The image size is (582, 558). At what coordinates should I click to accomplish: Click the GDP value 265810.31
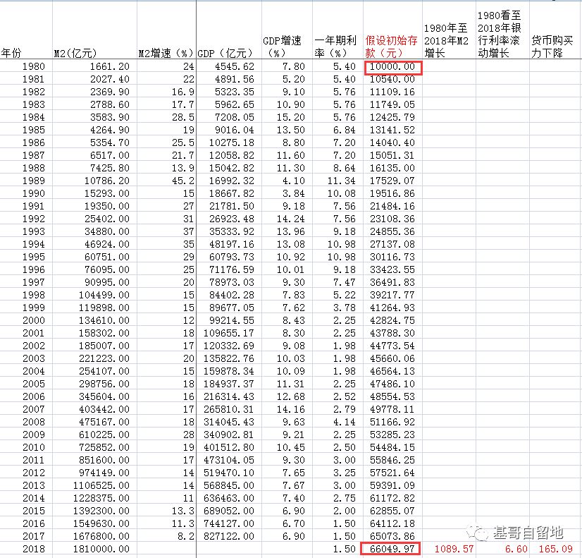[x=229, y=409]
